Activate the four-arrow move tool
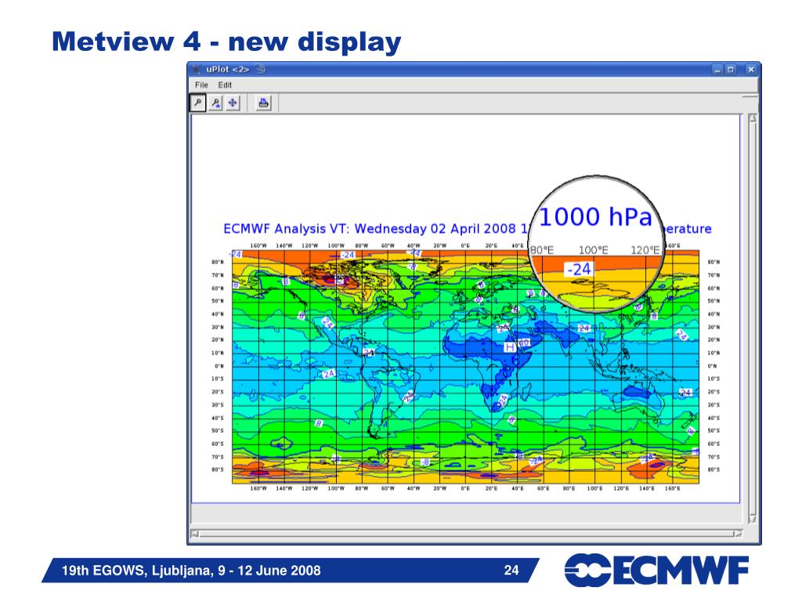 click(x=233, y=103)
